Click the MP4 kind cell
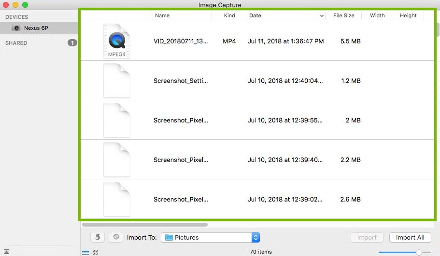This screenshot has width=440, height=256. [x=229, y=41]
